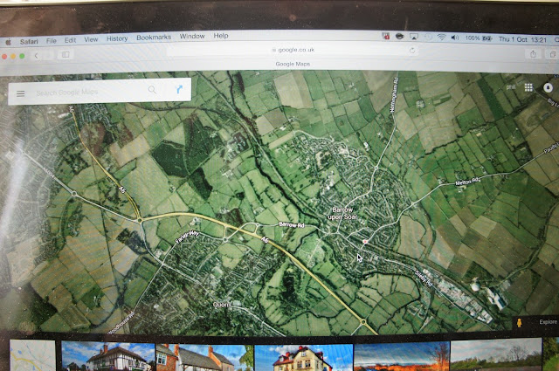Click the Explore button
Screen dimensions: 559x371
point(548,322)
